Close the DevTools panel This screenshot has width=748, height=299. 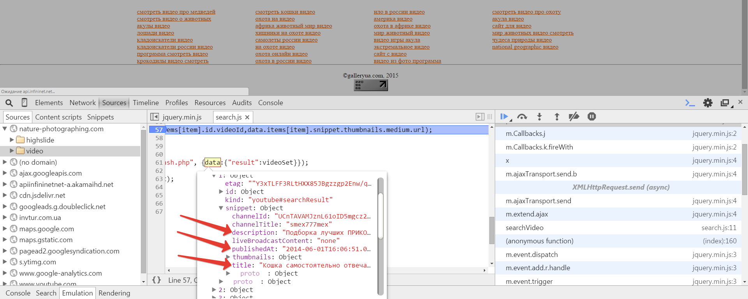click(740, 102)
